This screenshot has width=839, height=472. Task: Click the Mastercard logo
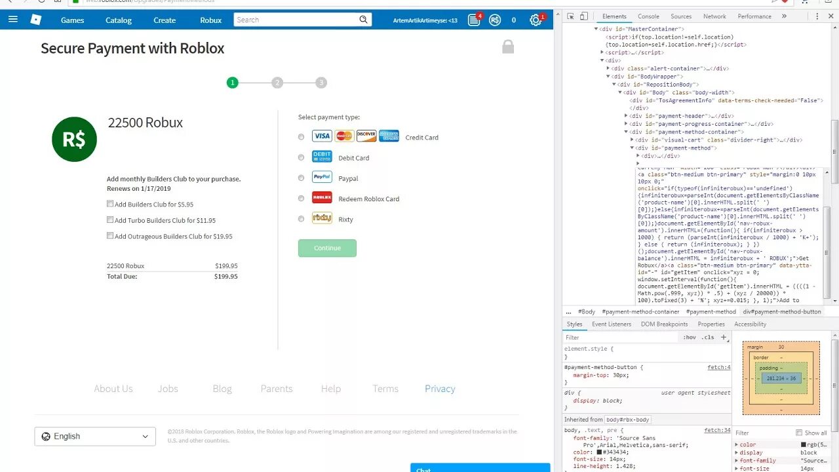(x=344, y=136)
